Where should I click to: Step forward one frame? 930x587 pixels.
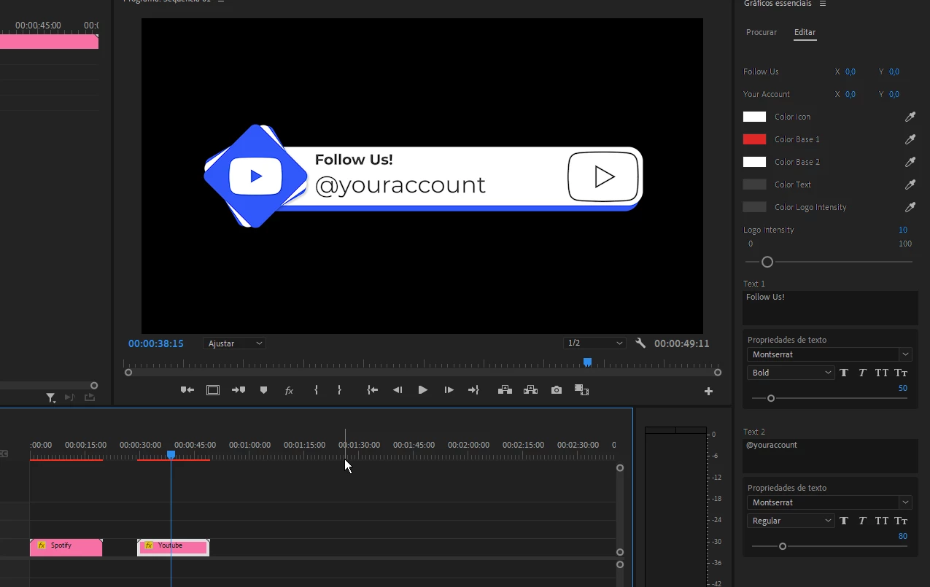(449, 390)
